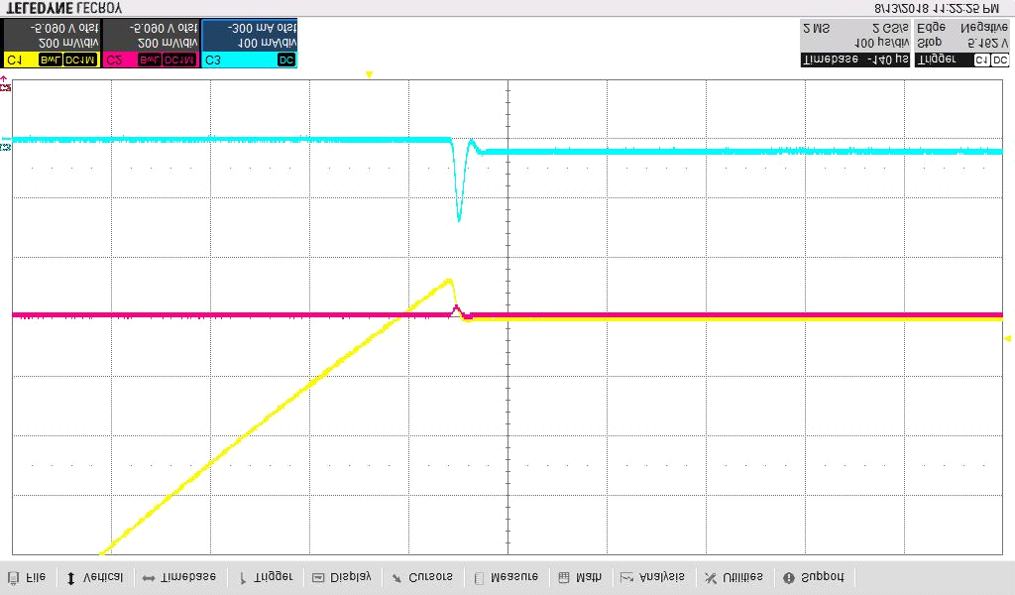The image size is (1015, 595).
Task: Open the C1 channel descriptor box
Action: [x=51, y=44]
